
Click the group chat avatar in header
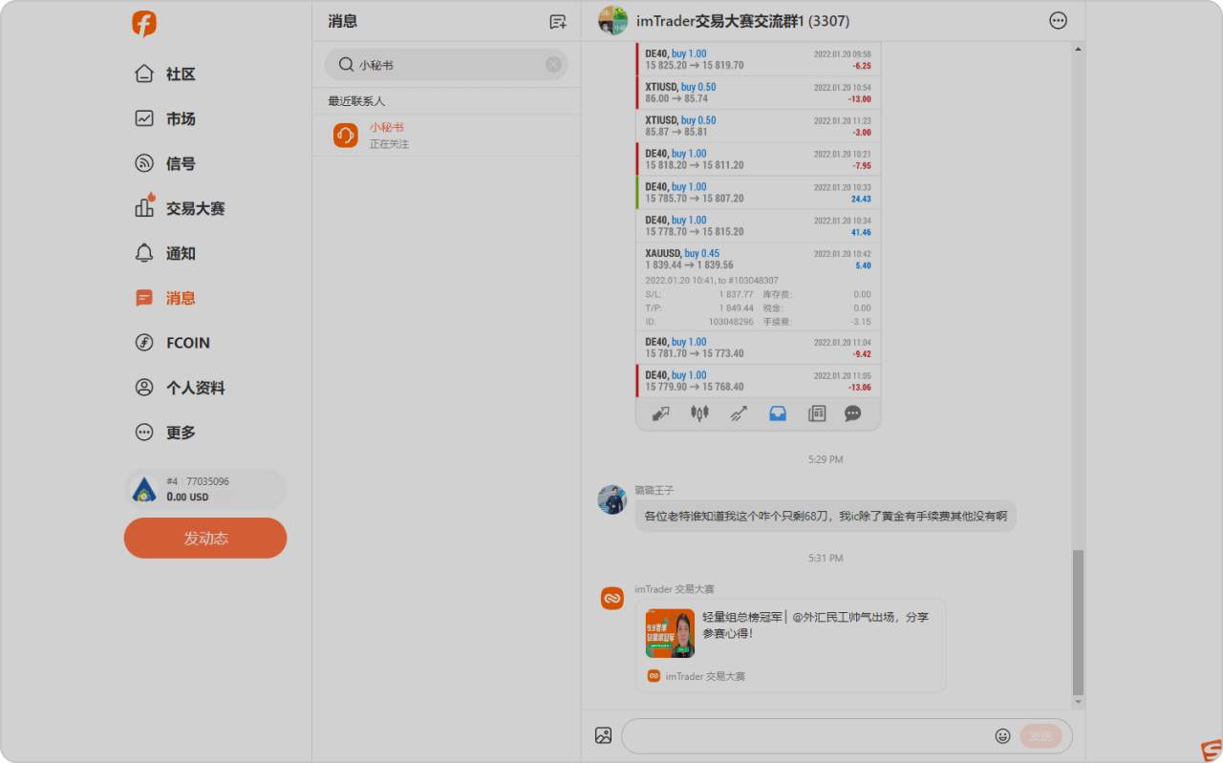pos(612,20)
